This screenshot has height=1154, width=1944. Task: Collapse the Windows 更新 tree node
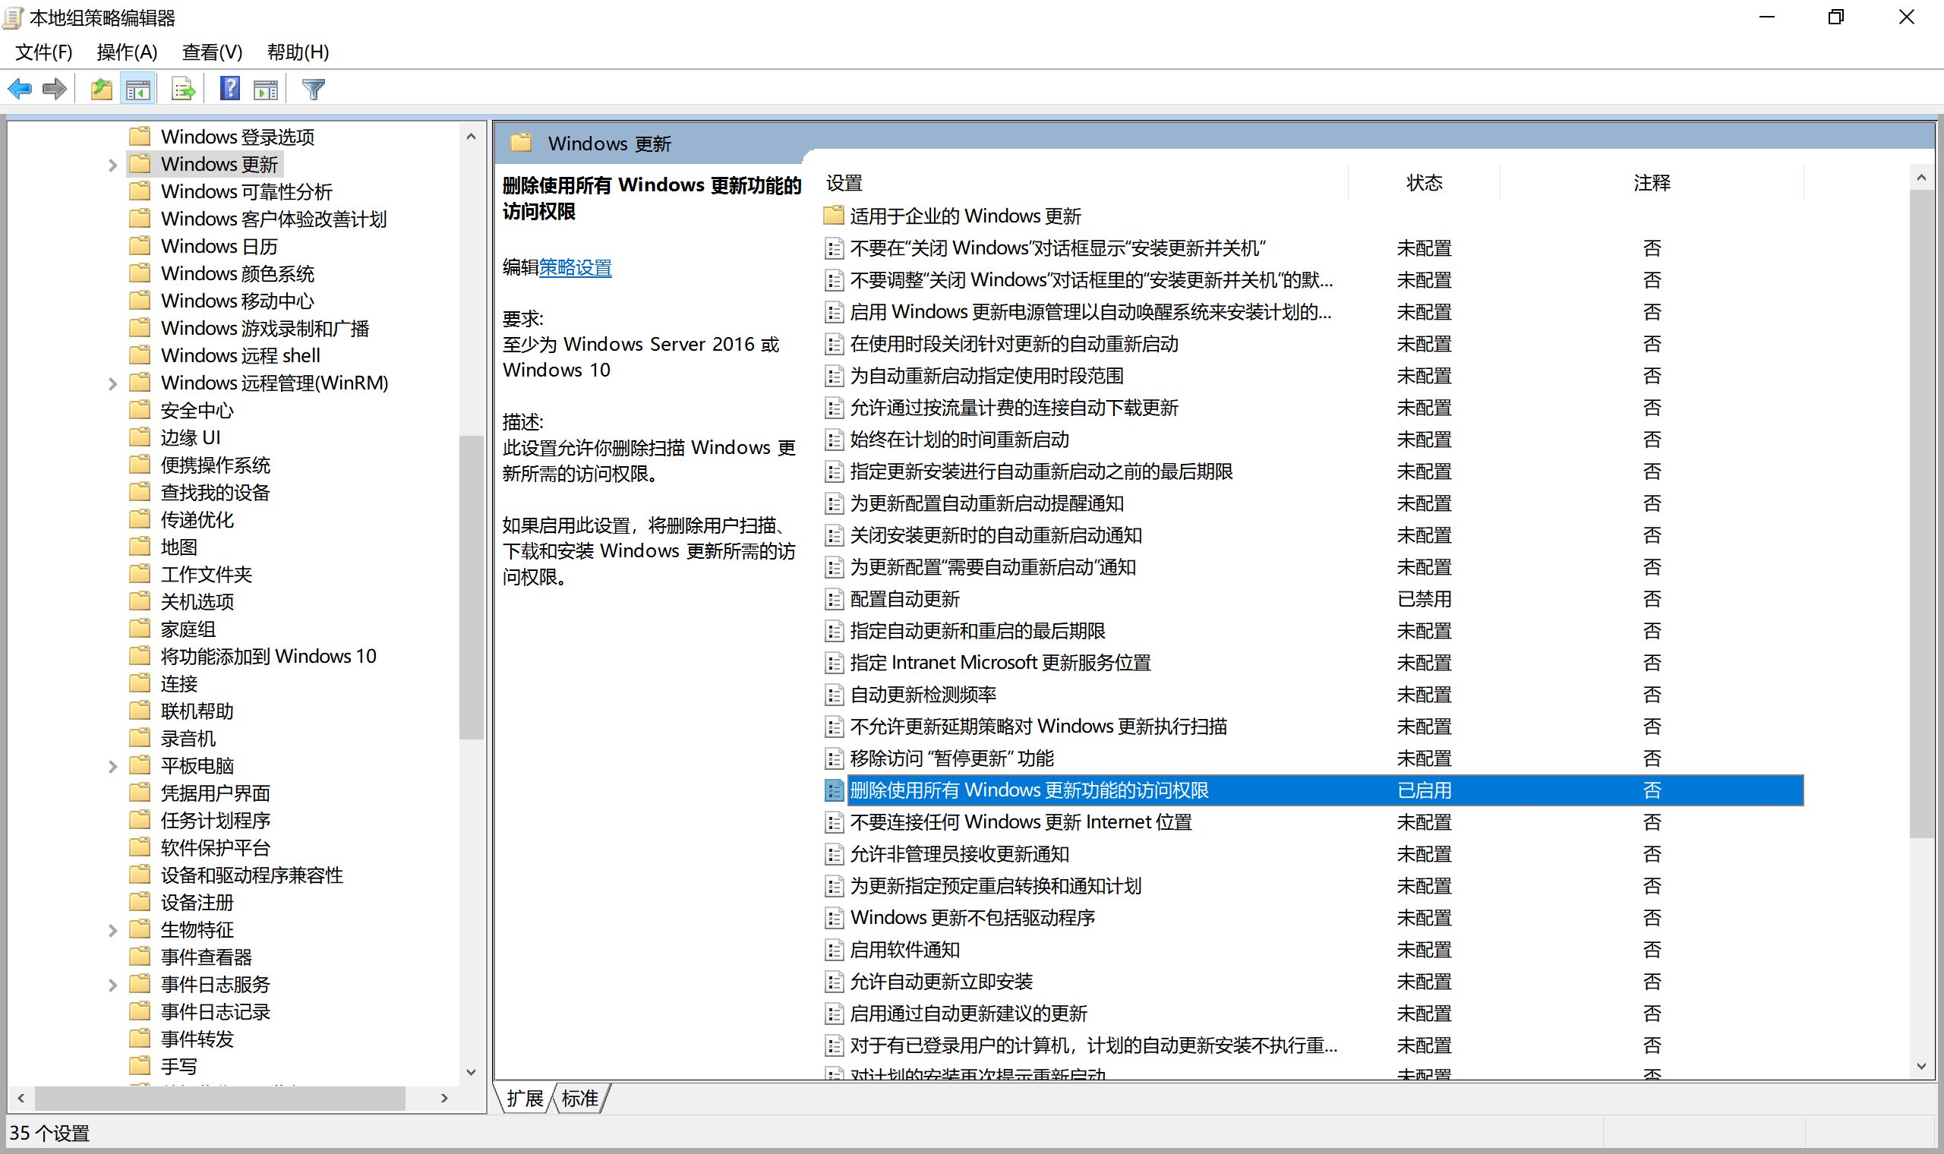point(114,164)
